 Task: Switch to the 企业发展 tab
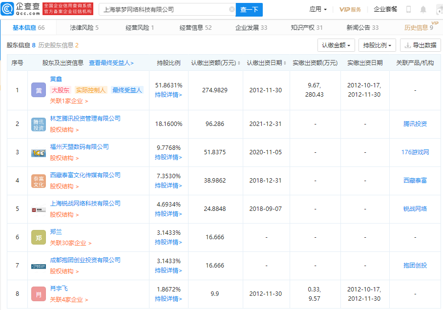coord(251,28)
